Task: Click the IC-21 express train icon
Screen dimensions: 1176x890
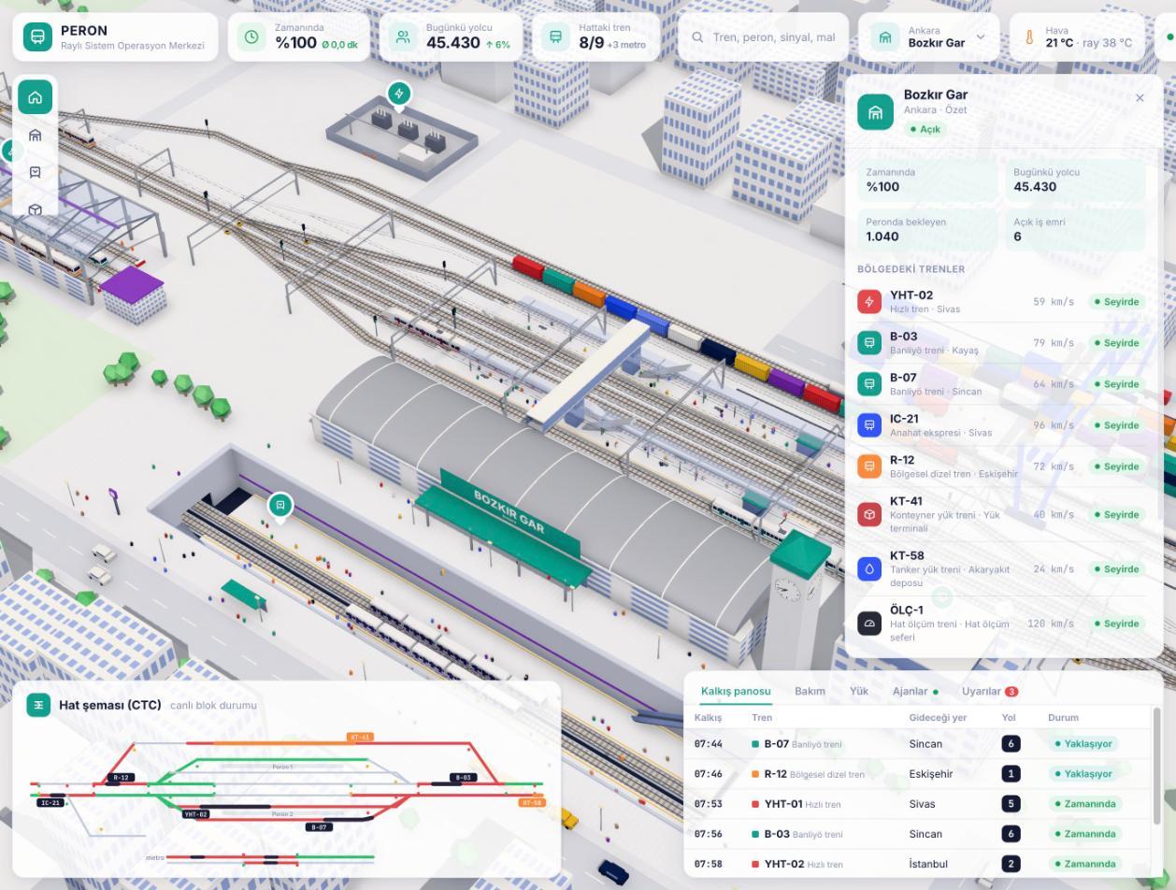Action: coord(869,424)
